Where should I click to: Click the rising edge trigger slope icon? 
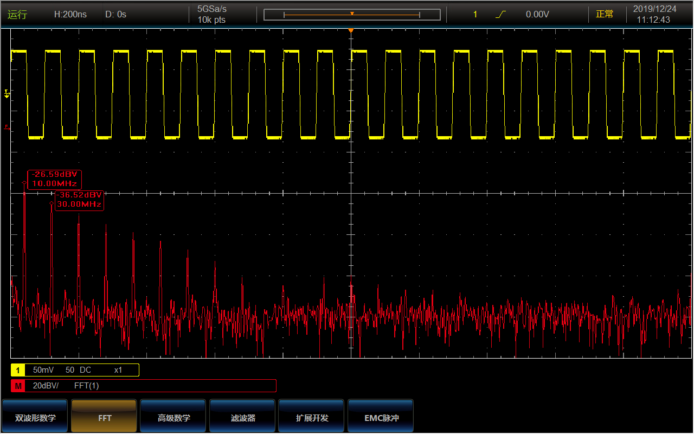pyautogui.click(x=500, y=15)
